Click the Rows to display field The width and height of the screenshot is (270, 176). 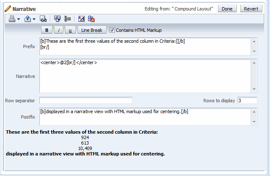point(247,101)
